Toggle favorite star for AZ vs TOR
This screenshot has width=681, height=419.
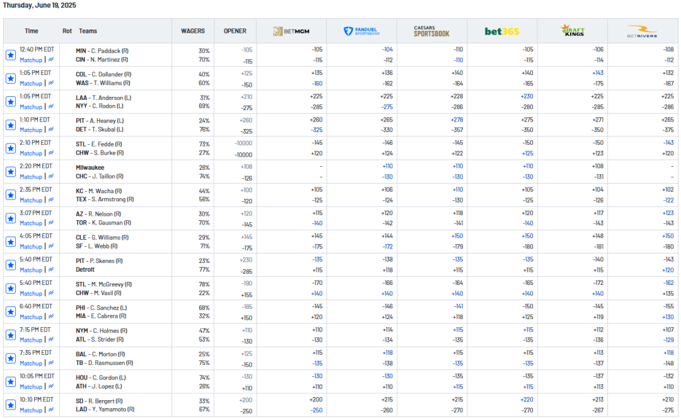point(11,218)
